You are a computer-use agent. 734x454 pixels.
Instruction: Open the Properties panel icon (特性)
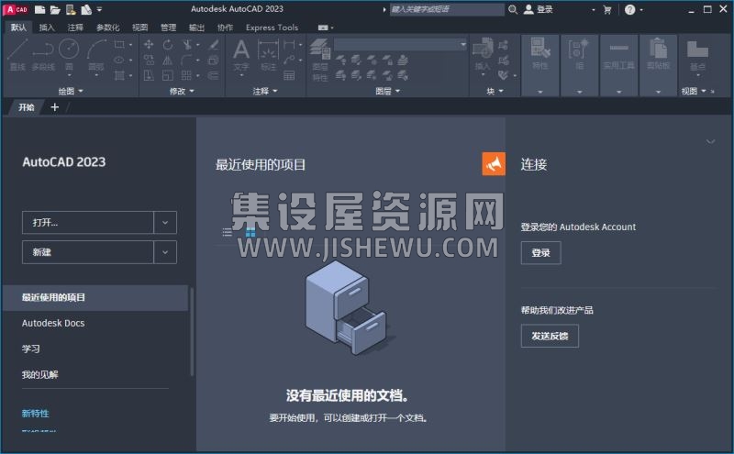pyautogui.click(x=540, y=54)
